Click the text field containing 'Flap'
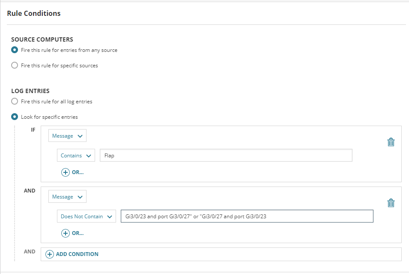The height and width of the screenshot is (274, 409). tap(226, 156)
